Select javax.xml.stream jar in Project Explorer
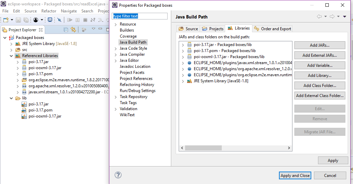 pos(64,92)
